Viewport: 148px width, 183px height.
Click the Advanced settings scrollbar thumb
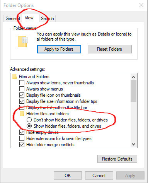coord(134,91)
